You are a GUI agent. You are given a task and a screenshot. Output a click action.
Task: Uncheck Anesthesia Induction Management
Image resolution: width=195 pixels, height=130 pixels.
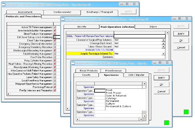pyautogui.click(x=55, y=30)
